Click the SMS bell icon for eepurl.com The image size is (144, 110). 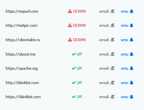[131, 11]
